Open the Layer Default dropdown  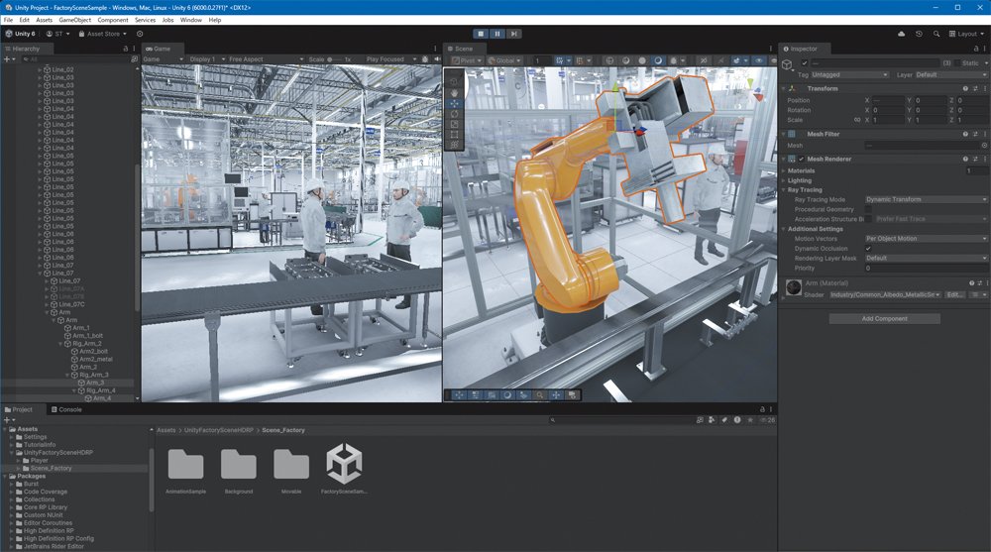[951, 74]
